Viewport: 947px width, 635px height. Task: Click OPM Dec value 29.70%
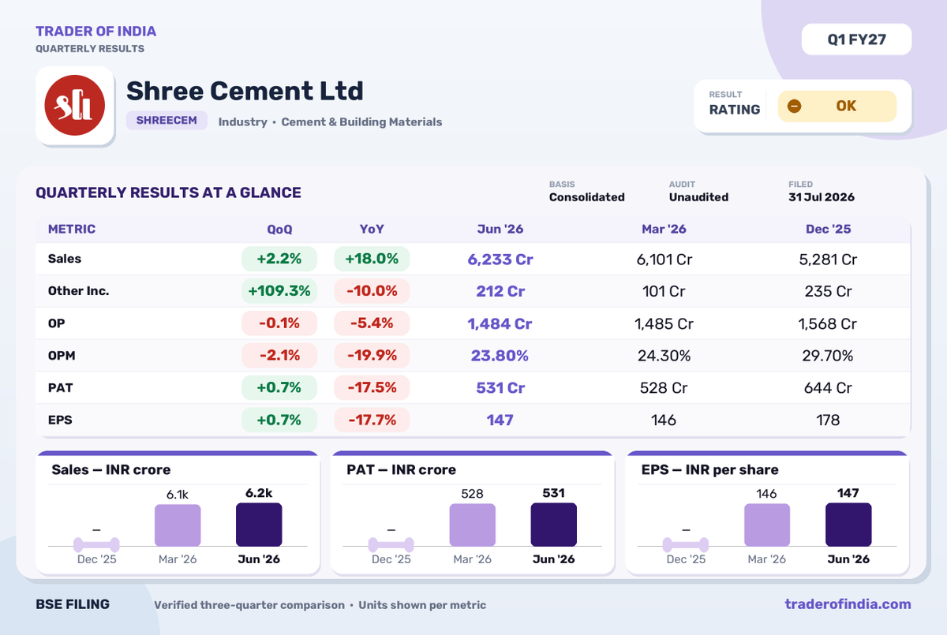point(828,356)
